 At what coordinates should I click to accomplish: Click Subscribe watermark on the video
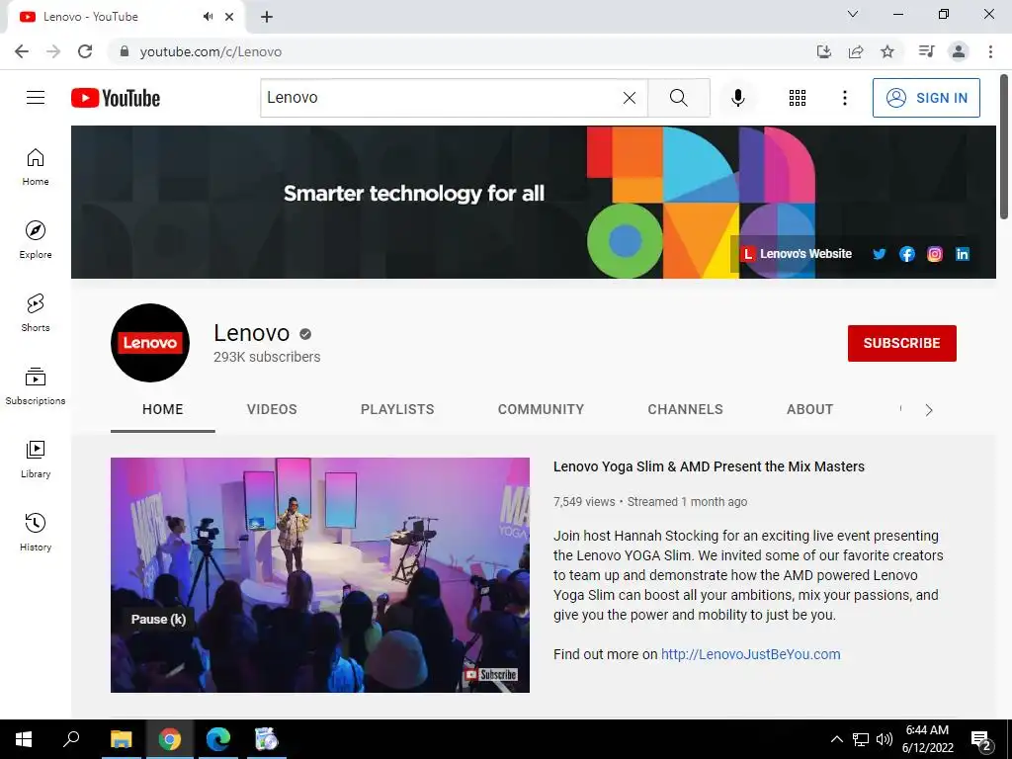(491, 674)
